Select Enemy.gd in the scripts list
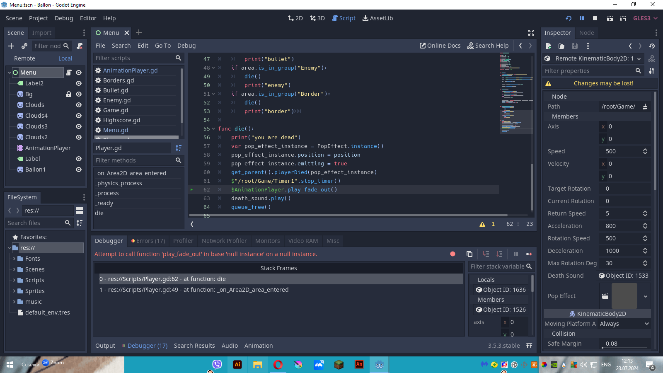The image size is (663, 373). pos(117,100)
